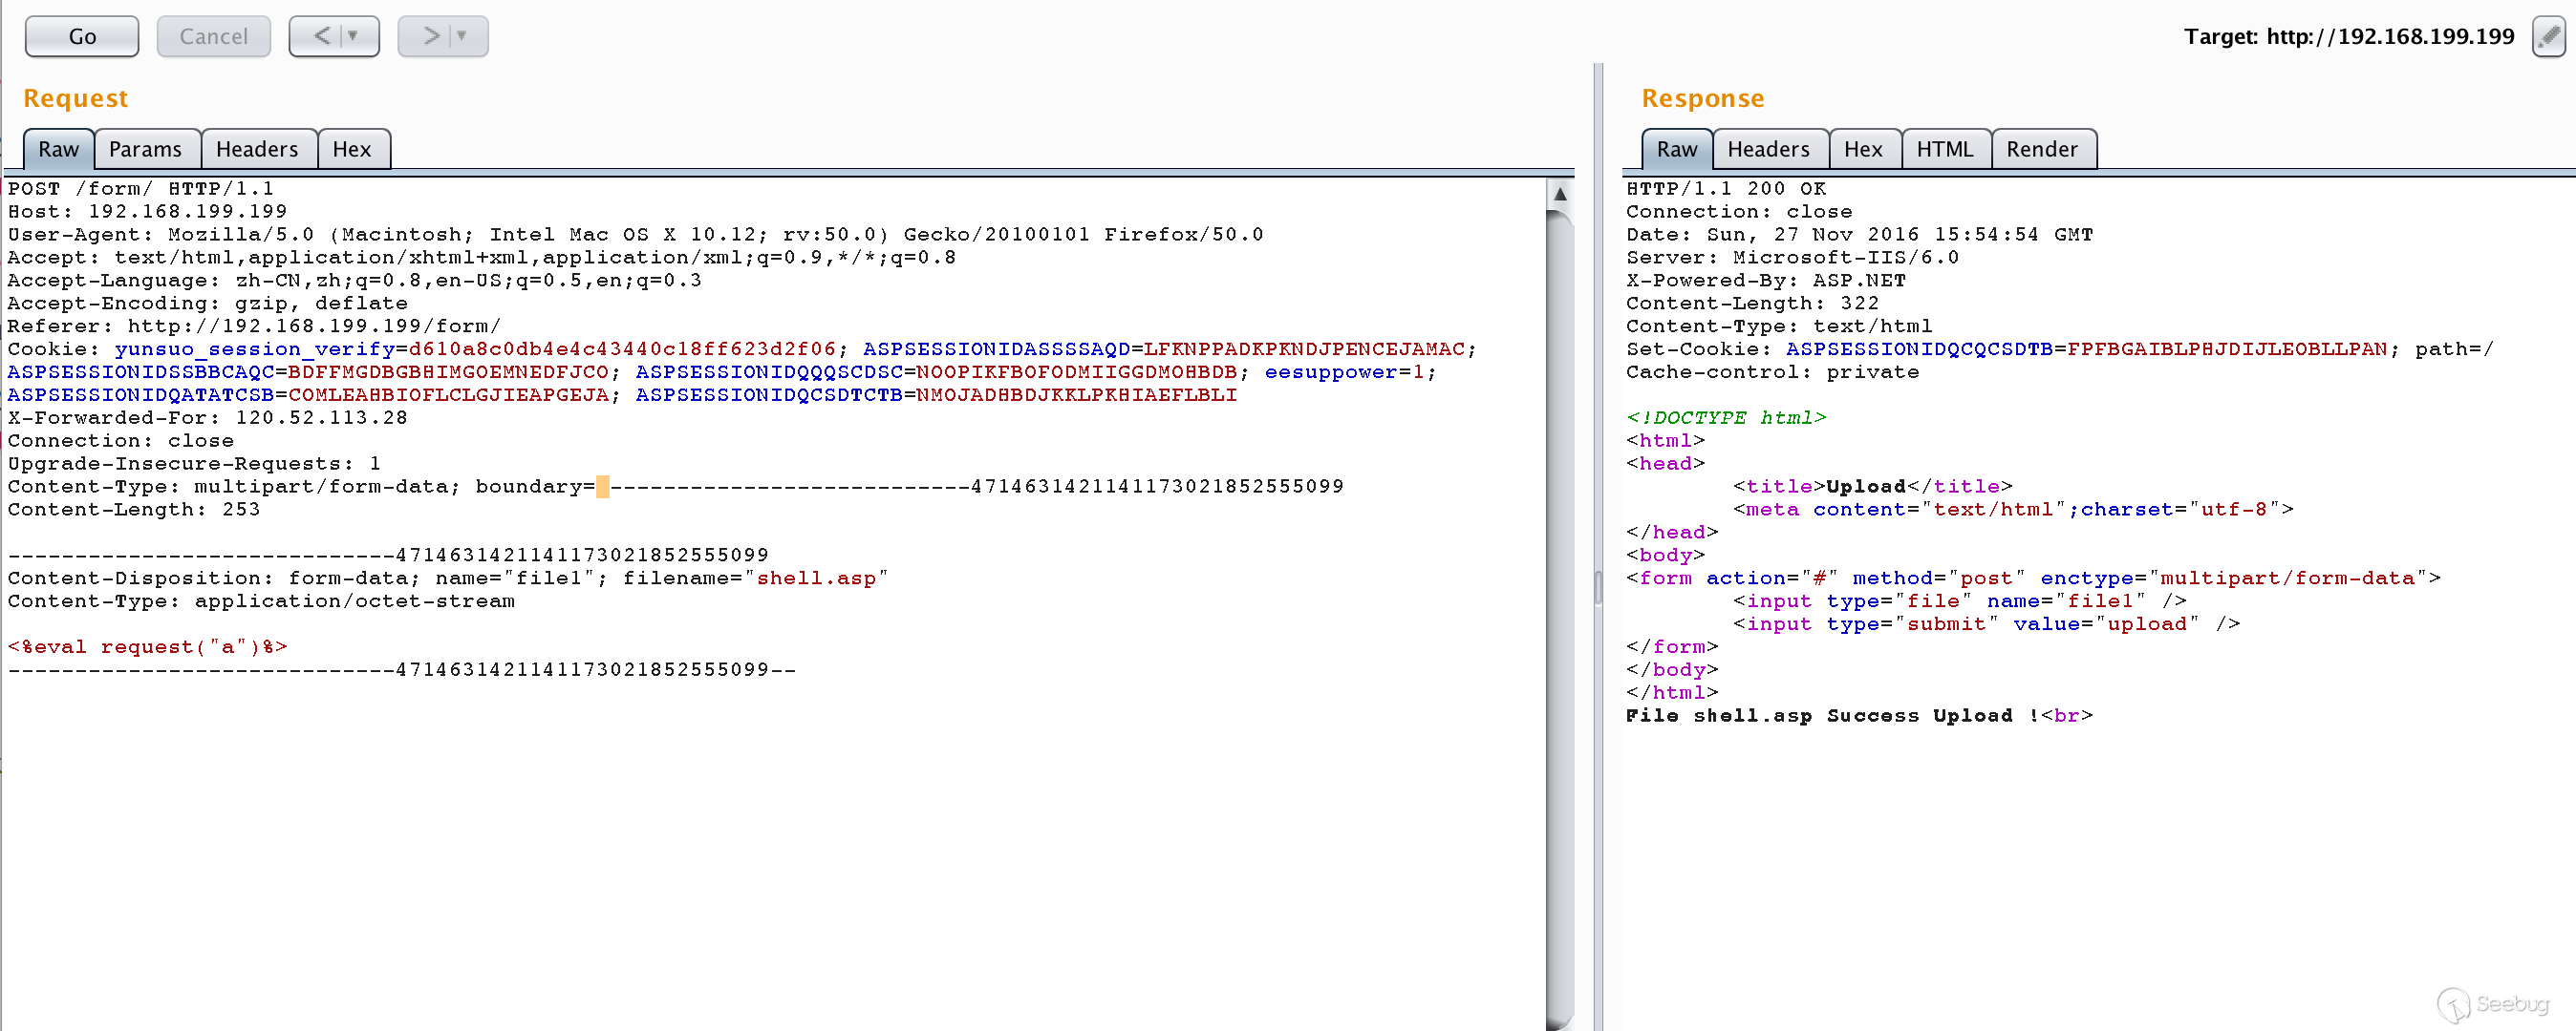
Task: Select the request Raw tab
Action: [x=58, y=150]
